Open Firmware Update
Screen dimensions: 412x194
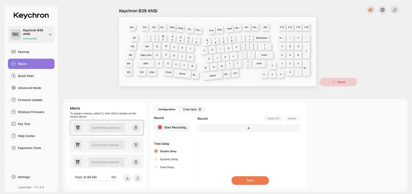[31, 100]
